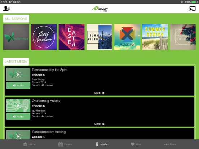The height and width of the screenshot is (149, 199).
Task: Select the Media tab
Action: pos(101,144)
